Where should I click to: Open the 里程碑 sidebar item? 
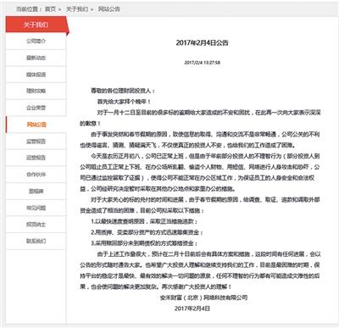click(x=36, y=192)
